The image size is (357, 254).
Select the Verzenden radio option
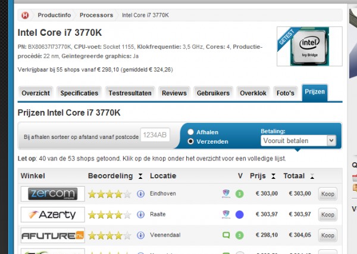click(190, 141)
